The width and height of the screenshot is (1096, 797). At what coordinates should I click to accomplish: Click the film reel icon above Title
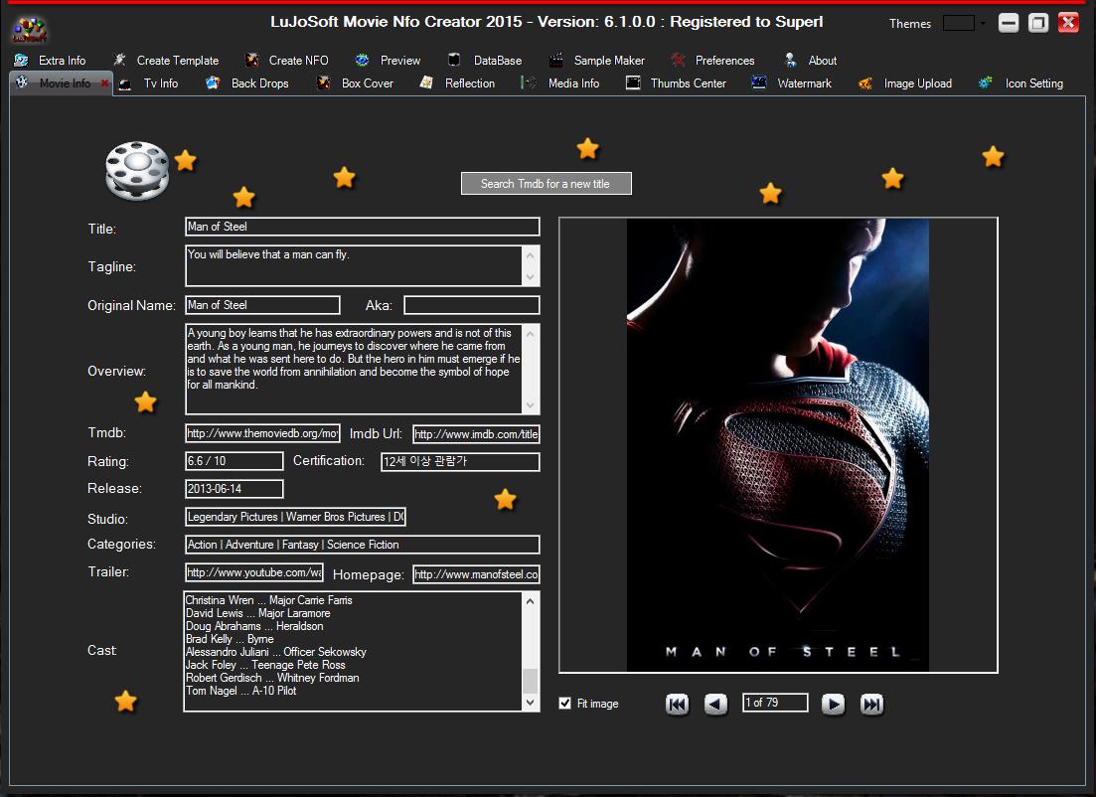(x=137, y=171)
